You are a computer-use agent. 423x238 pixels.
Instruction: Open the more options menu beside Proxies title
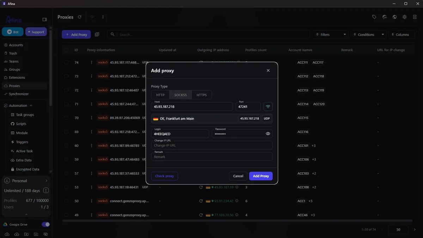[x=103, y=17]
